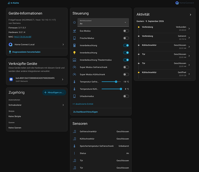The width and height of the screenshot is (199, 172).
Task: Click the Eco Modus plant icon
Action: (x=75, y=31)
